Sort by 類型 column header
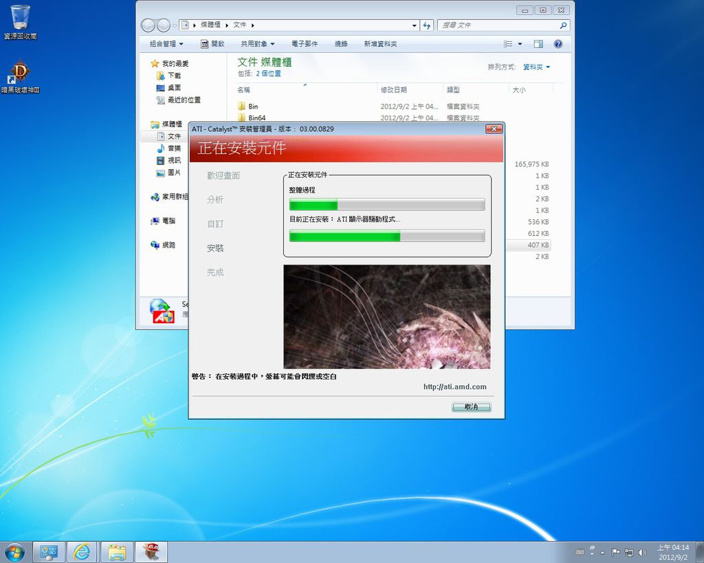This screenshot has width=704, height=563. pos(453,90)
